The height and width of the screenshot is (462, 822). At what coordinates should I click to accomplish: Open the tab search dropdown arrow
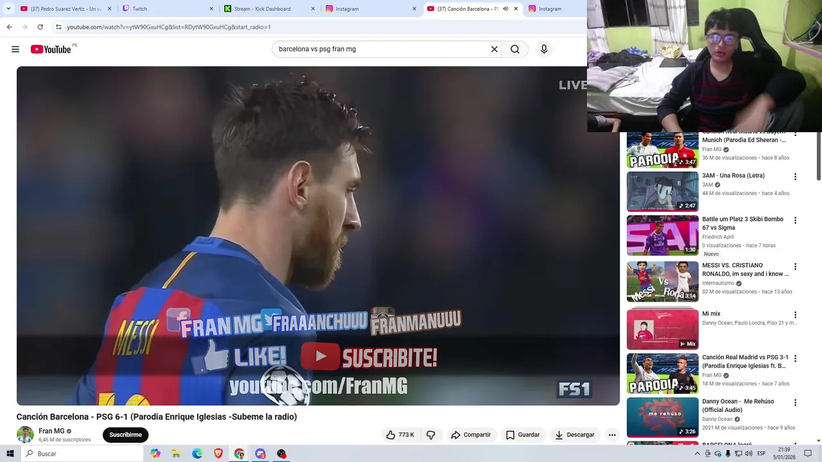[8, 9]
